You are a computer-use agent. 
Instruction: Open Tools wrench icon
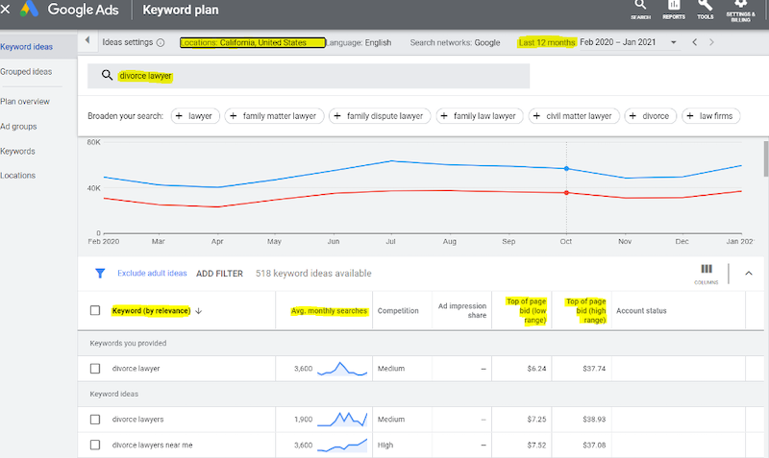[x=705, y=9]
